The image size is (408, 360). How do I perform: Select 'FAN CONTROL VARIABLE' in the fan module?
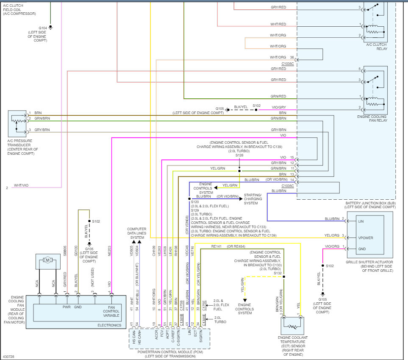(111, 311)
